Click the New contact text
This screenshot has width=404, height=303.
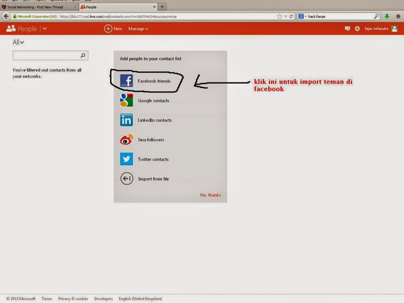click(118, 29)
